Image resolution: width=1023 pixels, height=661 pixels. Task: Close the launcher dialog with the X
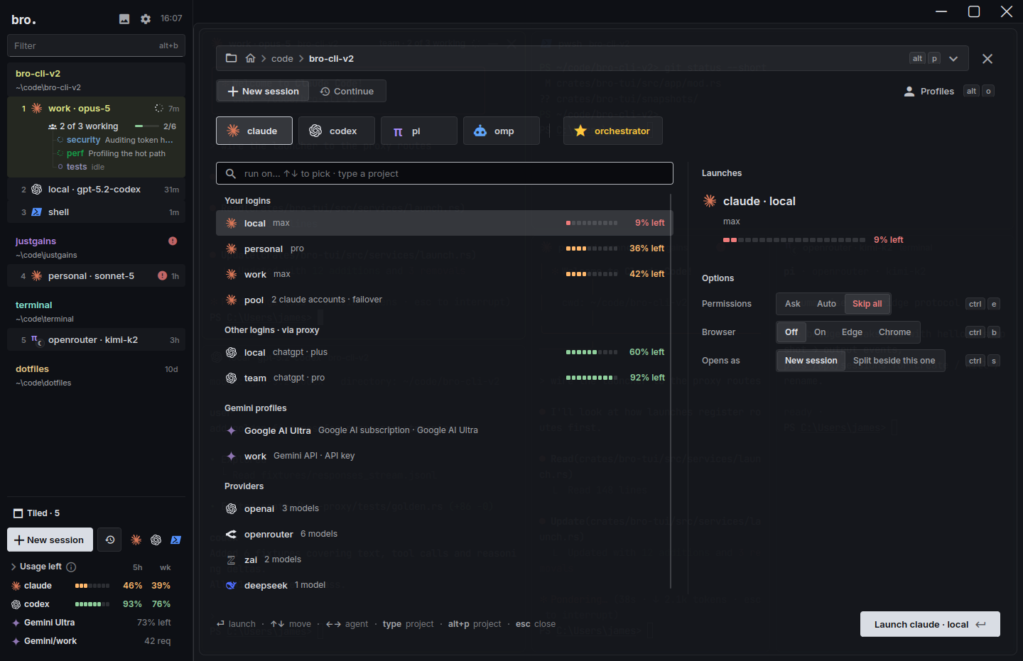tap(987, 59)
